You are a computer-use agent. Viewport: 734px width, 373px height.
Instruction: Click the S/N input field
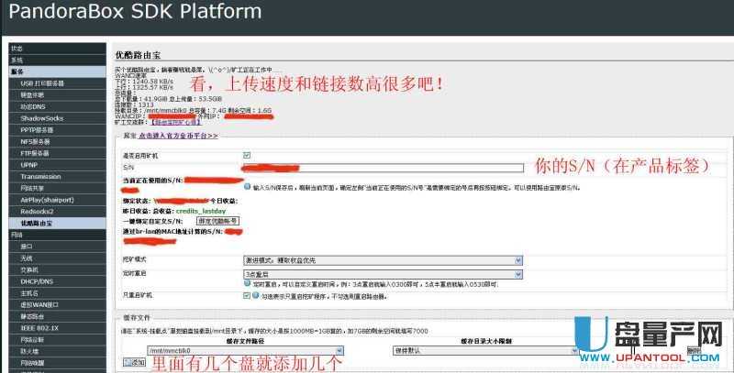[x=383, y=168]
